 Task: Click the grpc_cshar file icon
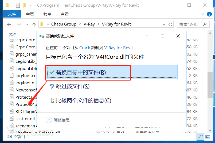tap(11, 54)
